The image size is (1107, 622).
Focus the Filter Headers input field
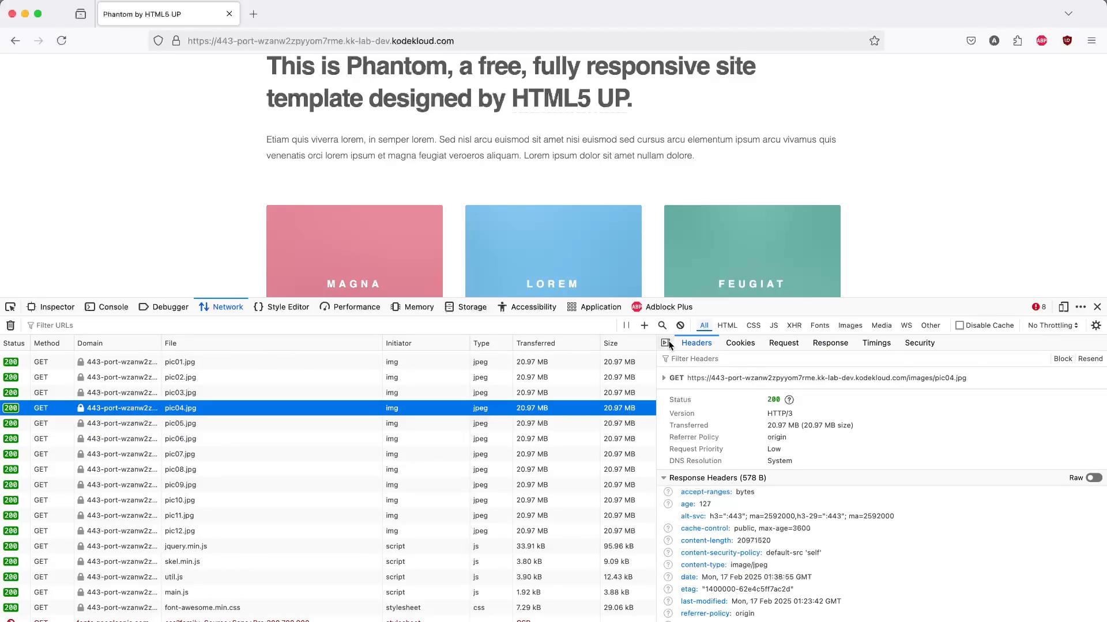(854, 359)
